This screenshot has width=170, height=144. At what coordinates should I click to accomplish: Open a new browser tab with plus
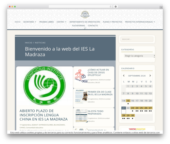pos(161,7)
